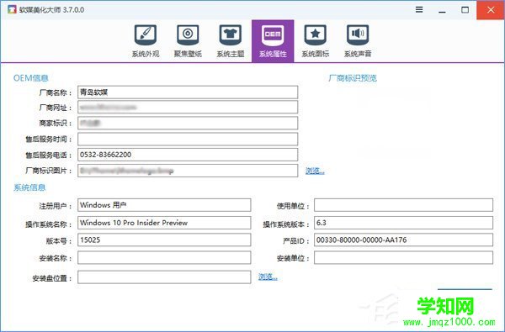
Task: Open the 系统图标 (System Icons) section
Action: pyautogui.click(x=316, y=41)
